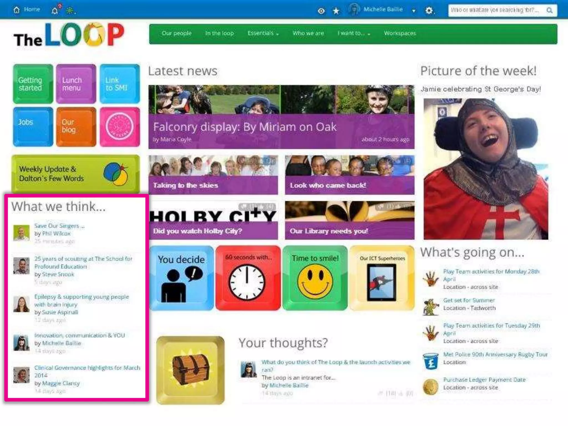Open Falconry display news story
568x426 pixels.
pos(281,117)
